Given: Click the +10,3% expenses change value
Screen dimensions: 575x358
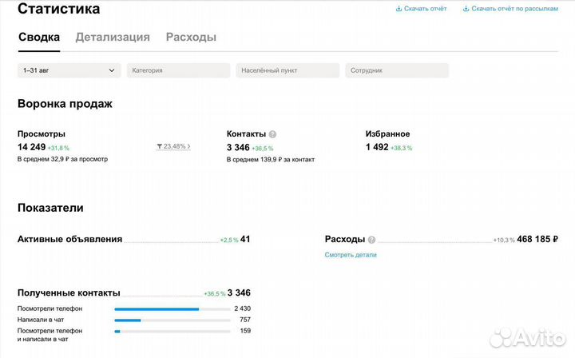Looking at the screenshot, I should (x=504, y=240).
